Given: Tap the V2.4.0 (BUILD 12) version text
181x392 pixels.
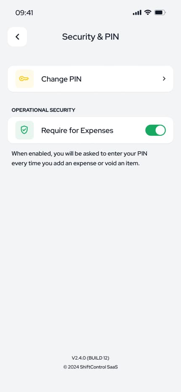Looking at the screenshot, I should click(90, 358).
